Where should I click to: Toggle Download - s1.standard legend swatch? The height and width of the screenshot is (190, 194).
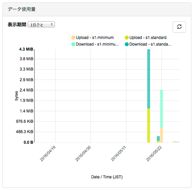127,44
